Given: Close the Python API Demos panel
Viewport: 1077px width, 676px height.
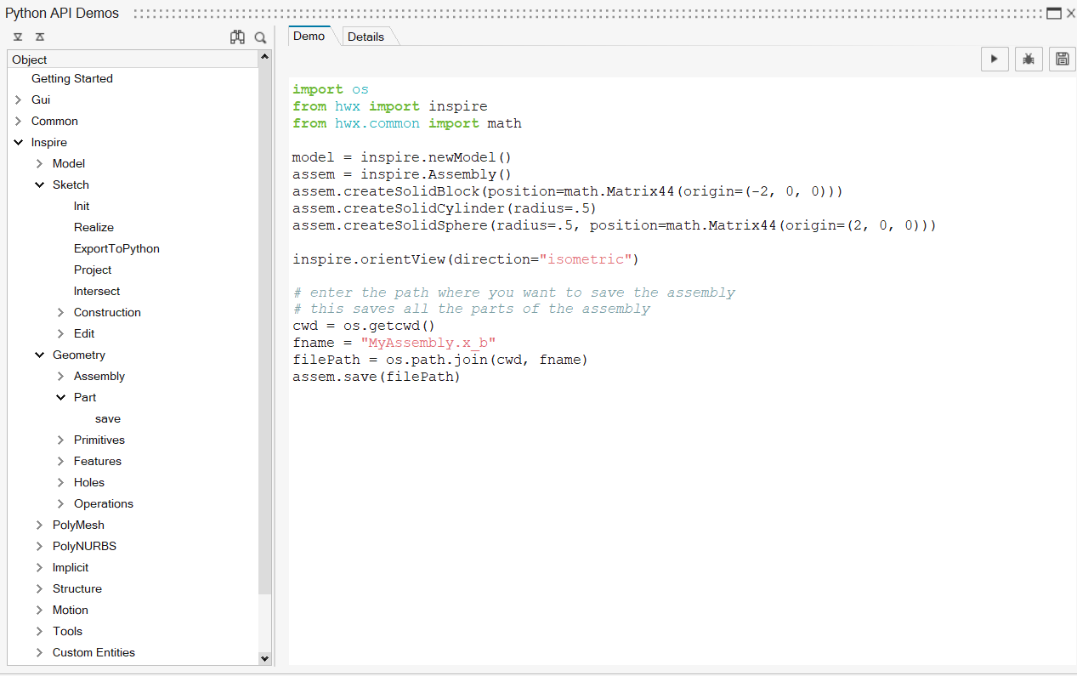Looking at the screenshot, I should point(1070,13).
